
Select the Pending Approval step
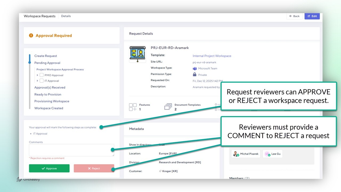pos(47,63)
